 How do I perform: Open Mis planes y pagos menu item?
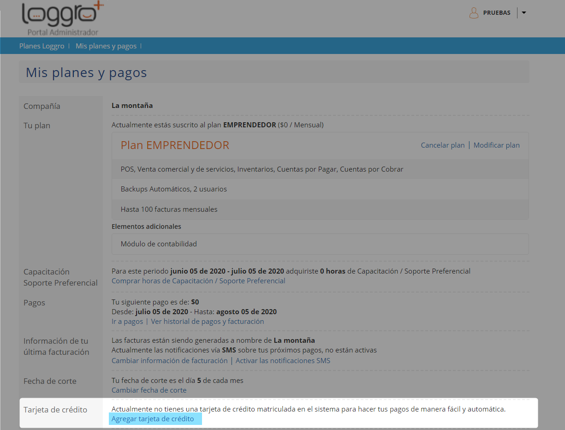pos(106,46)
